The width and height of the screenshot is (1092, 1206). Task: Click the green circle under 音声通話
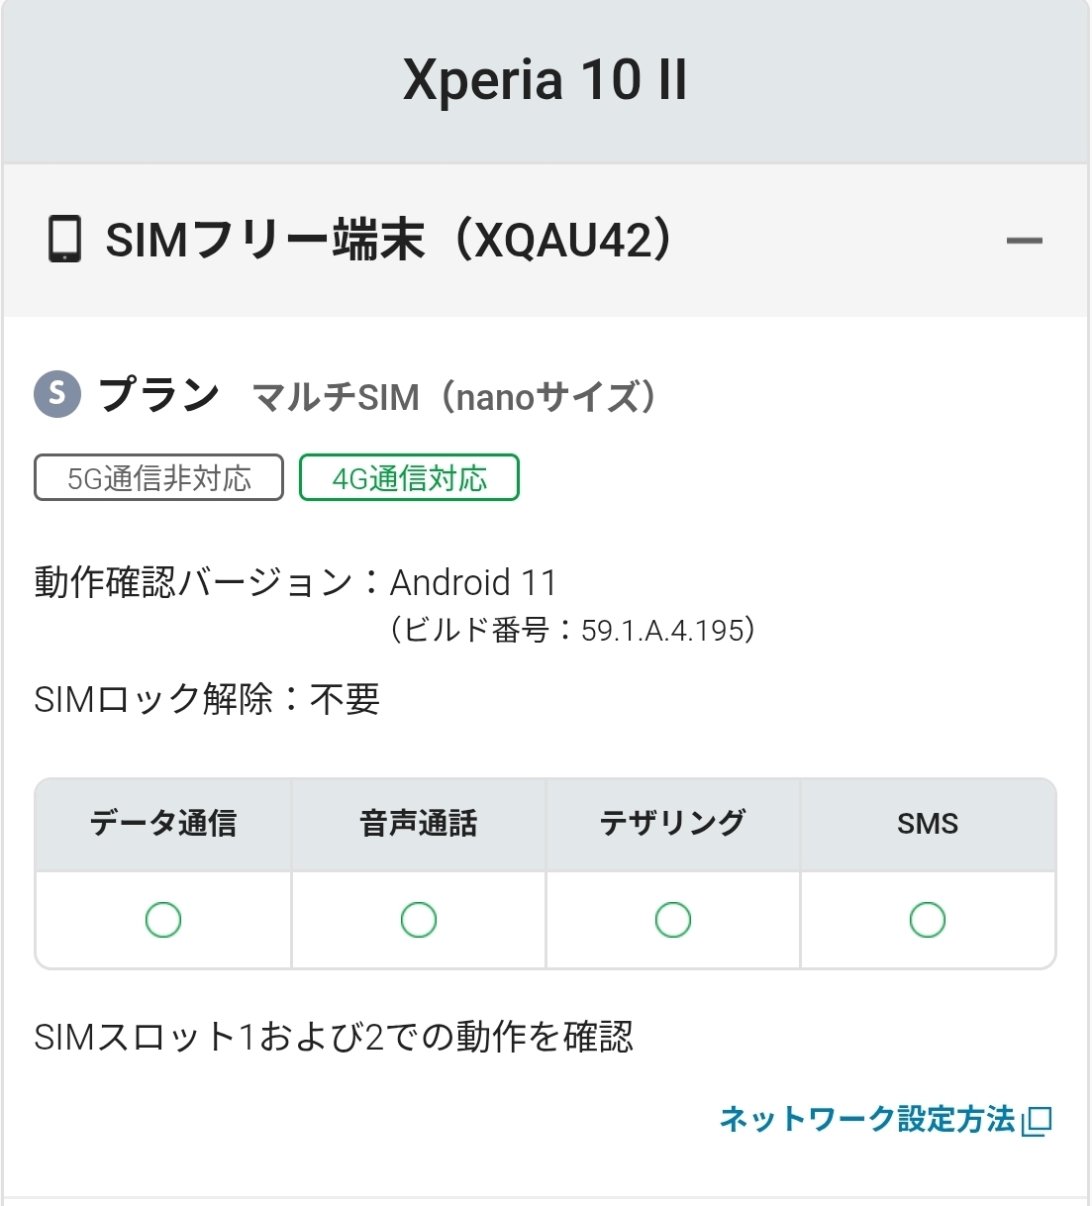pyautogui.click(x=419, y=920)
